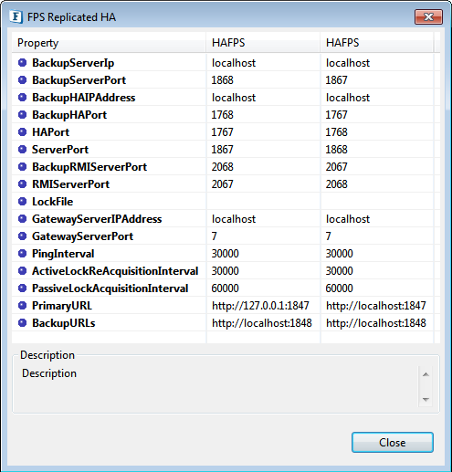Viewport: 452px width, 472px height.
Task: Click the bullet icon beside PingInterval
Action: point(22,254)
